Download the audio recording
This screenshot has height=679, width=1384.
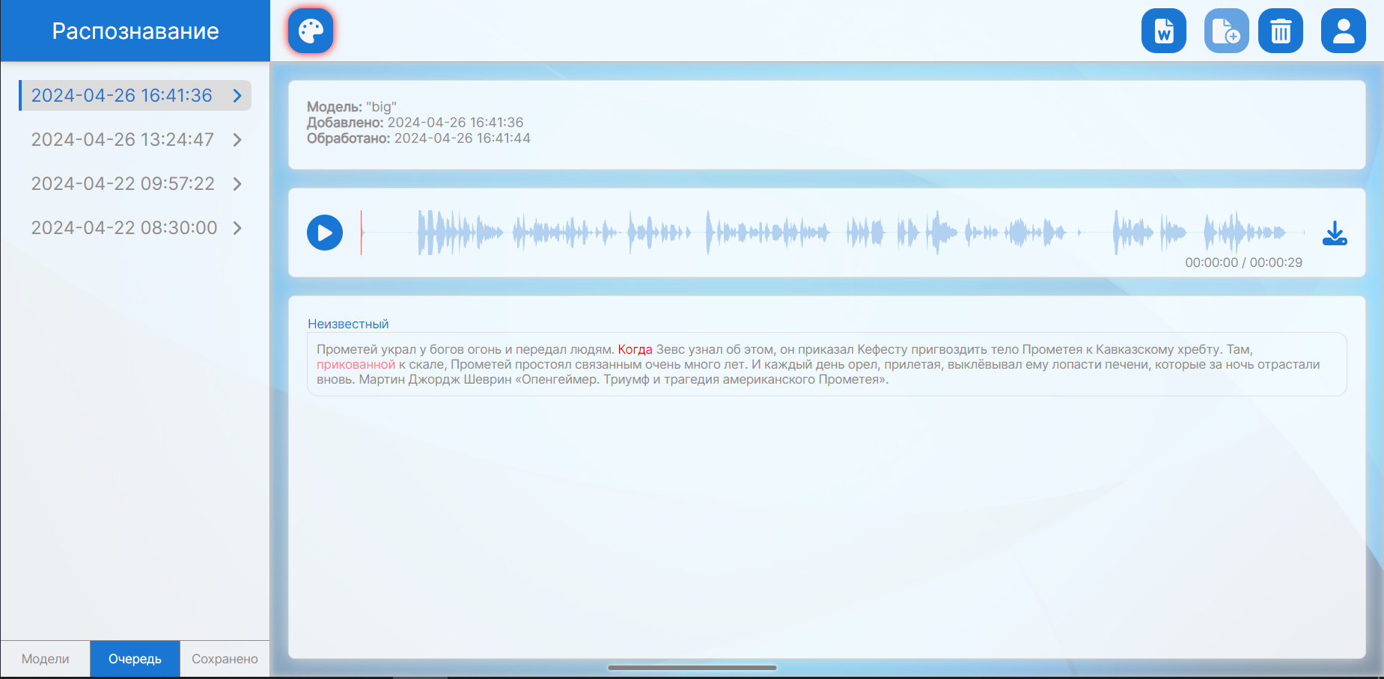(1335, 233)
